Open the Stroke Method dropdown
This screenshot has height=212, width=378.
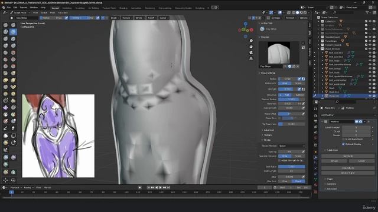tap(292, 146)
